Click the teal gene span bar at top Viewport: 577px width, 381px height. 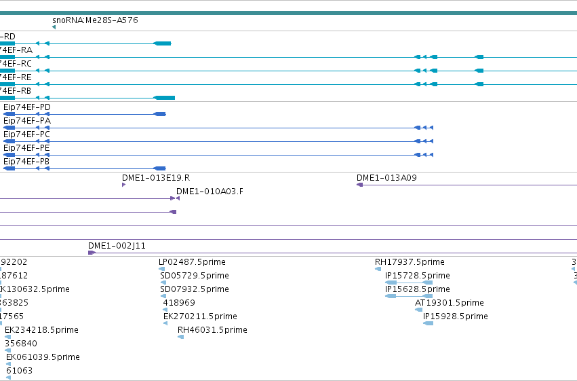coord(289,14)
